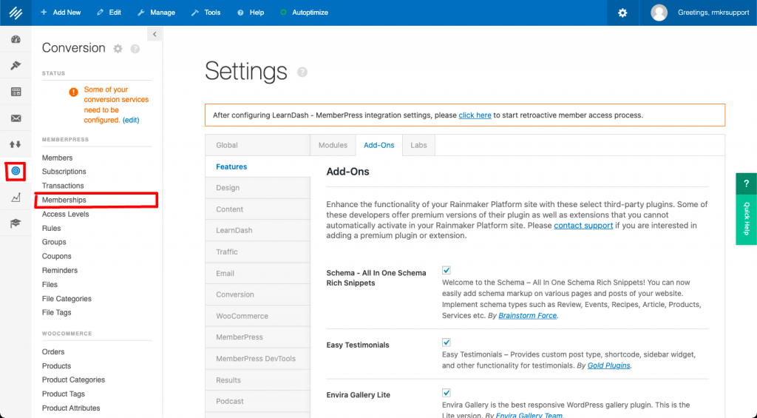
Task: Open the Memberships link in sidebar
Action: coord(64,200)
